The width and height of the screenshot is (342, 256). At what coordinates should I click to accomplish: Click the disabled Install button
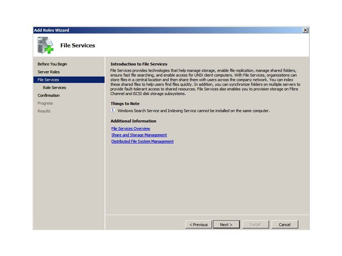[255, 224]
